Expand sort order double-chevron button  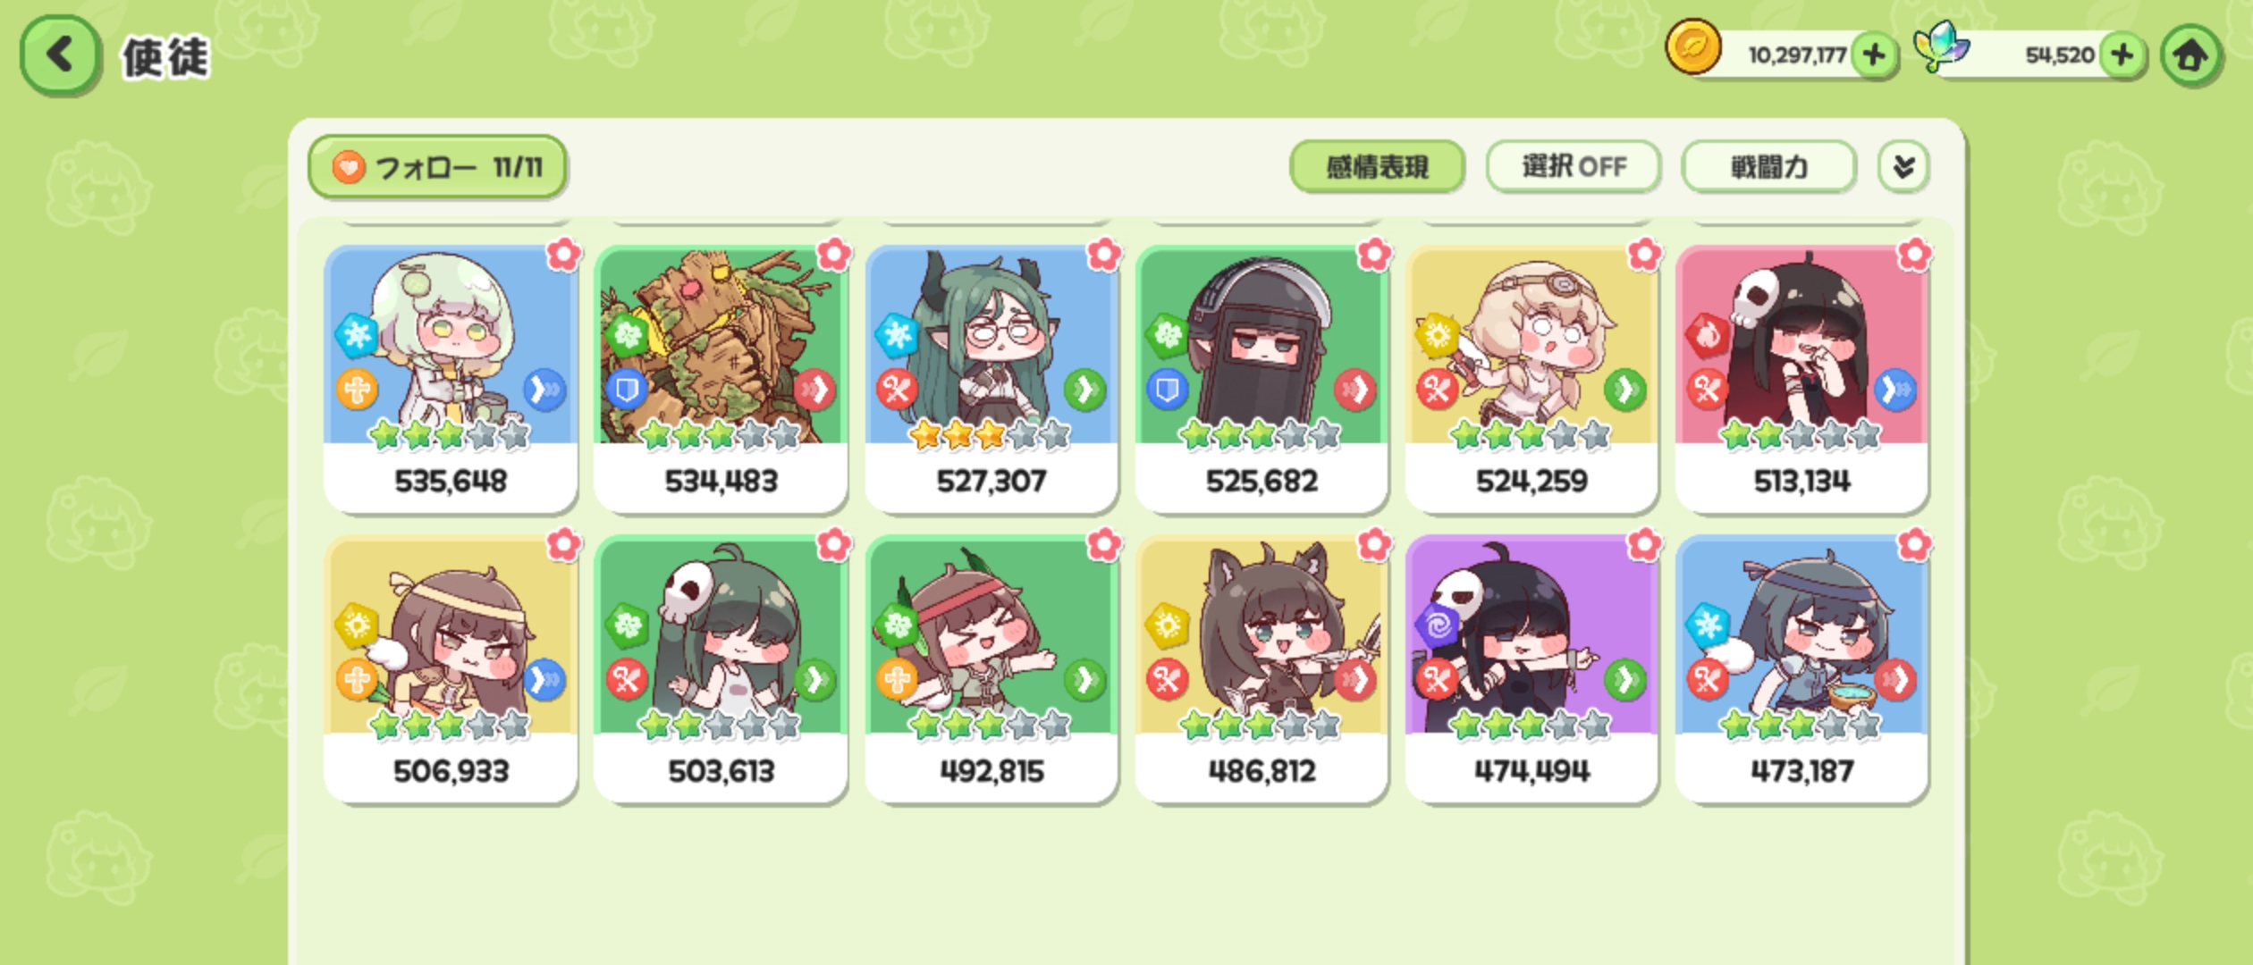[1903, 167]
